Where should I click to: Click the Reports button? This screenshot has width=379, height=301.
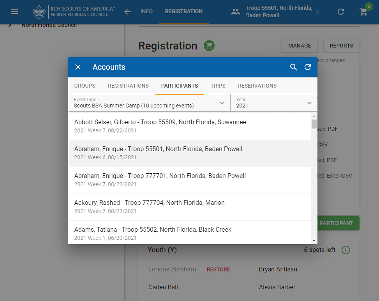click(341, 46)
